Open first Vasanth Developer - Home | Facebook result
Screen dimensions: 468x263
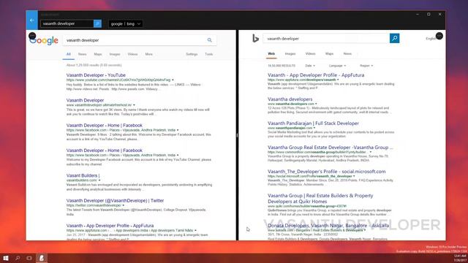[x=104, y=125]
